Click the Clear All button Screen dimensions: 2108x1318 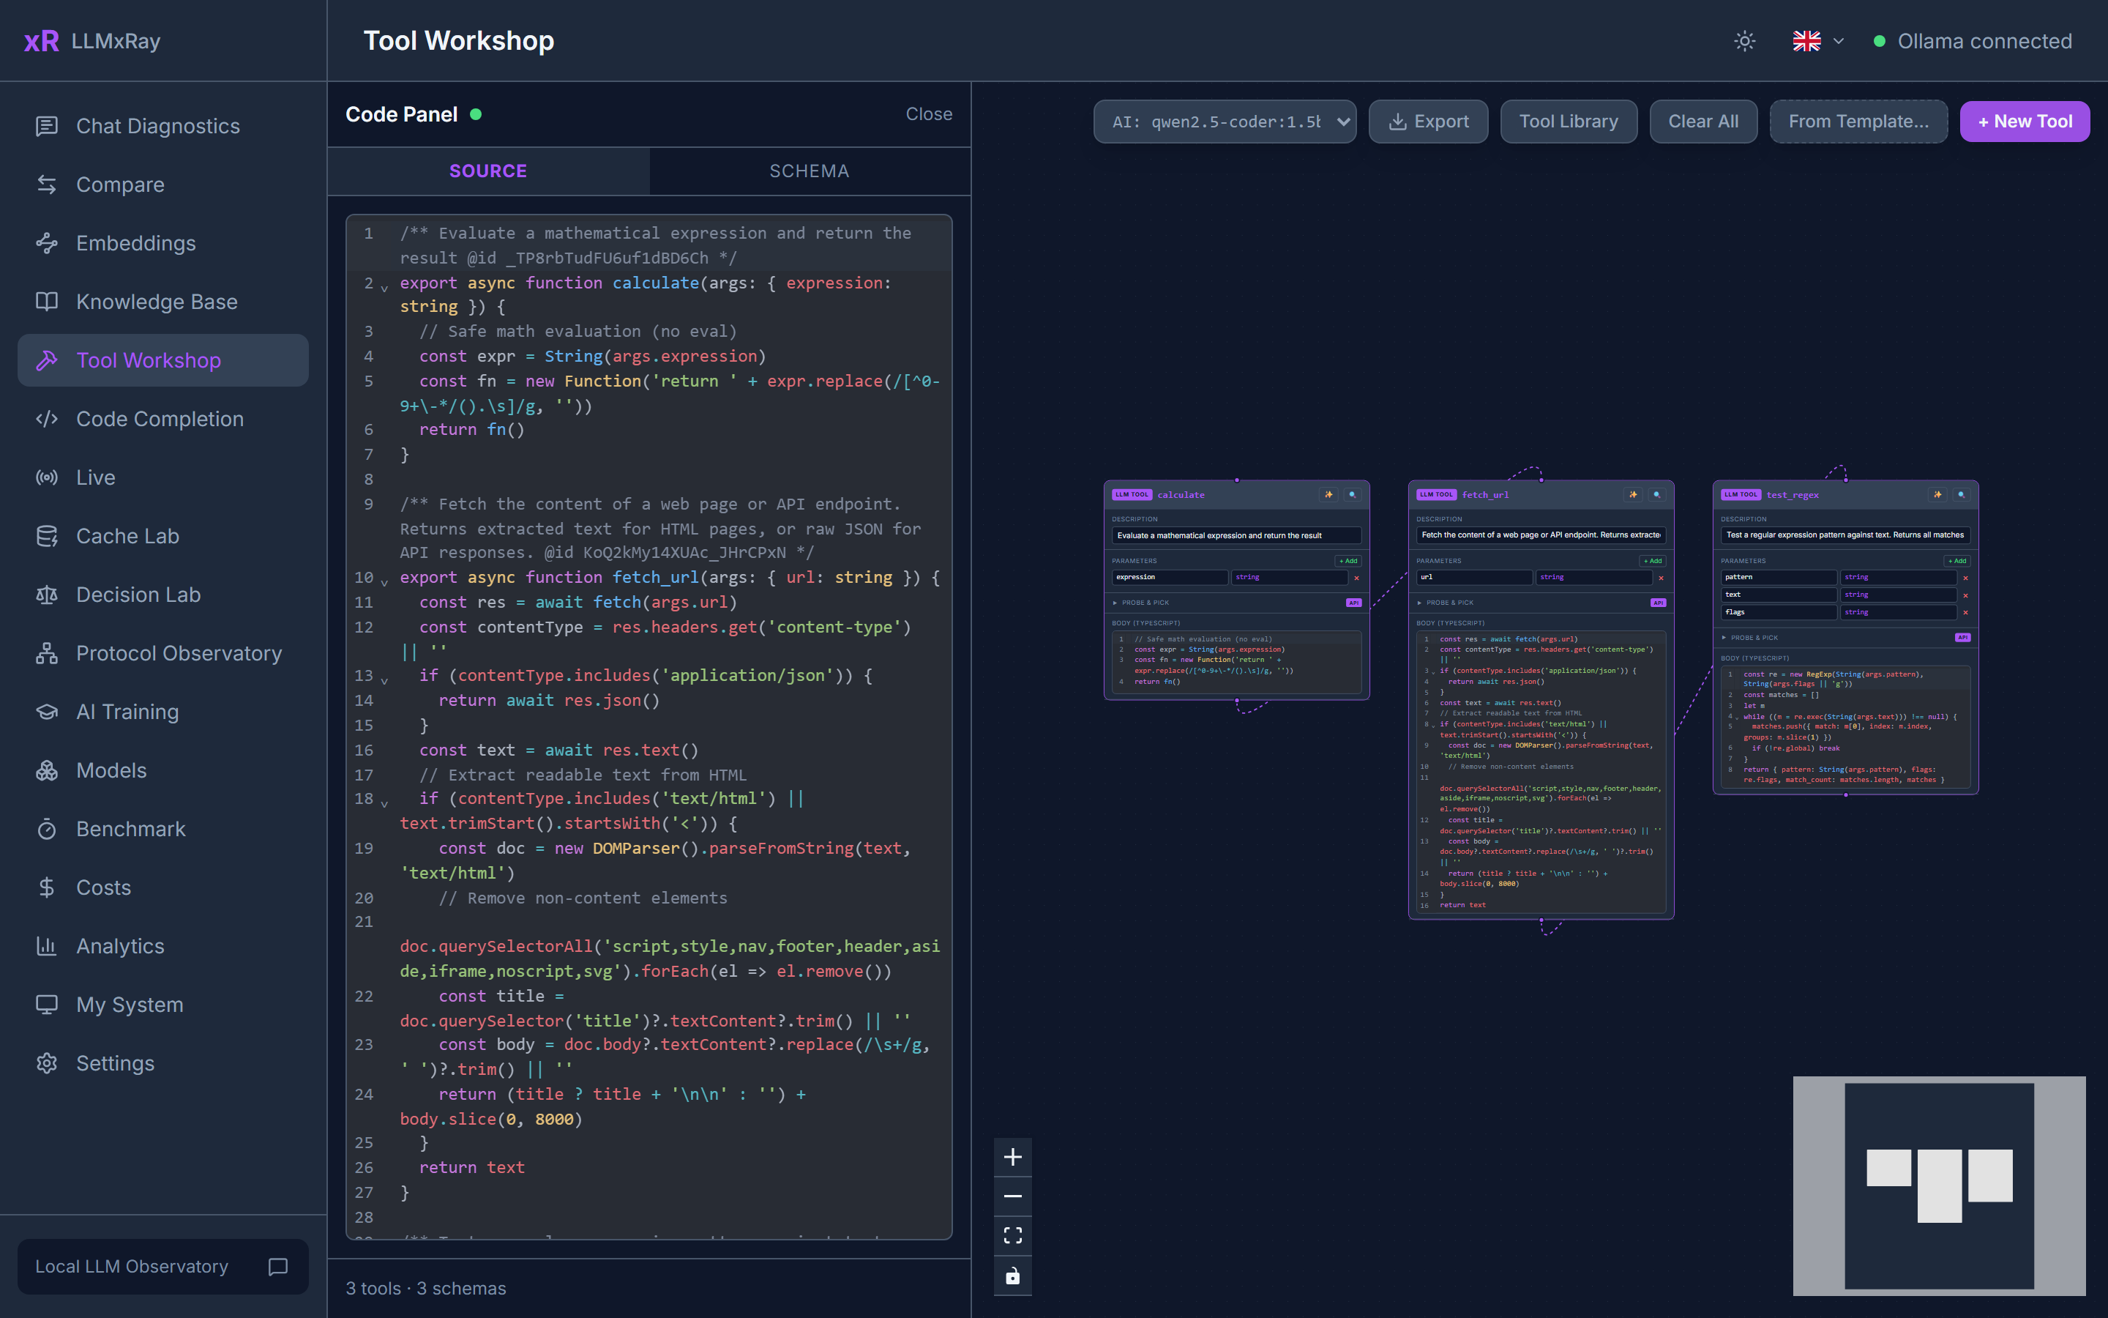coord(1703,121)
